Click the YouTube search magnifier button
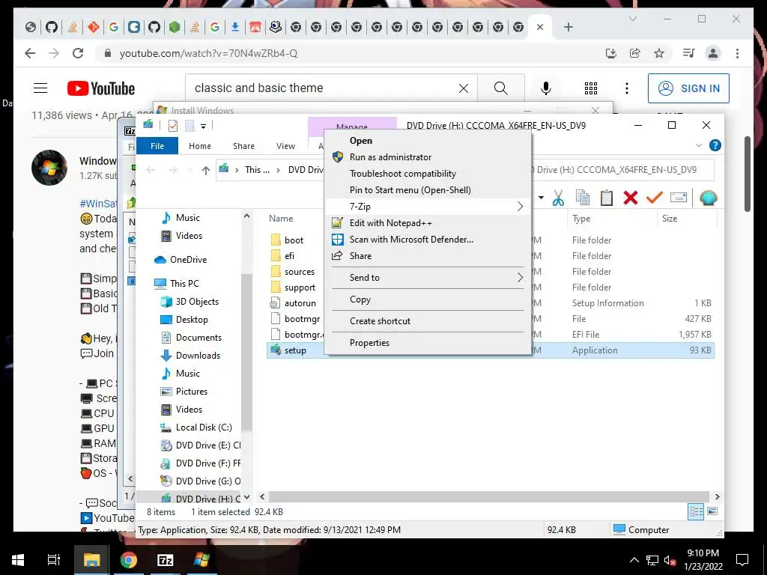Screen dimensions: 767x575 pos(500,88)
